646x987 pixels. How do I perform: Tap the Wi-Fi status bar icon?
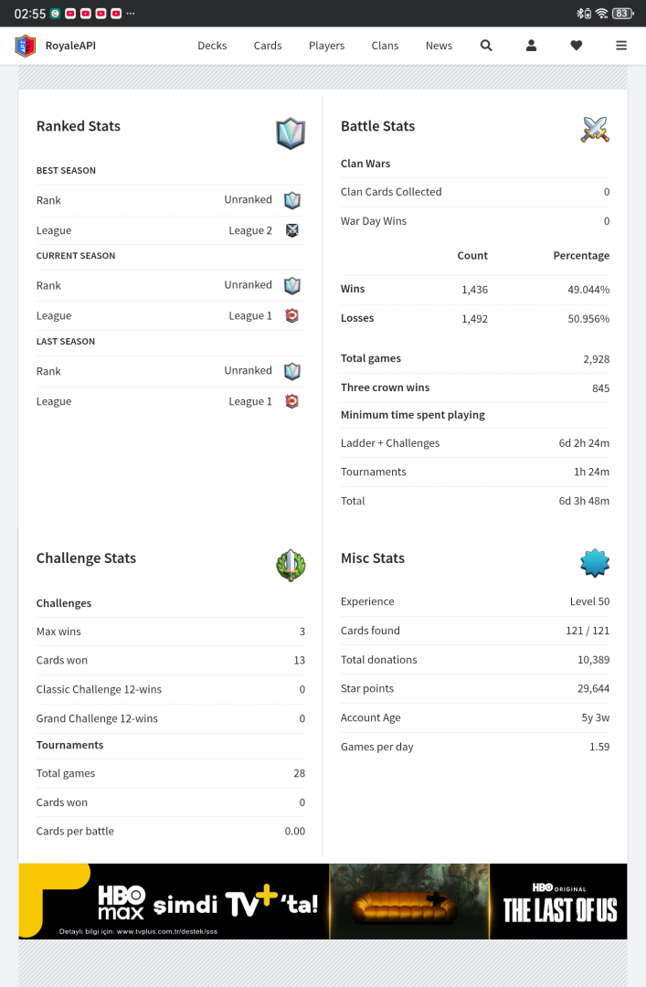click(601, 14)
